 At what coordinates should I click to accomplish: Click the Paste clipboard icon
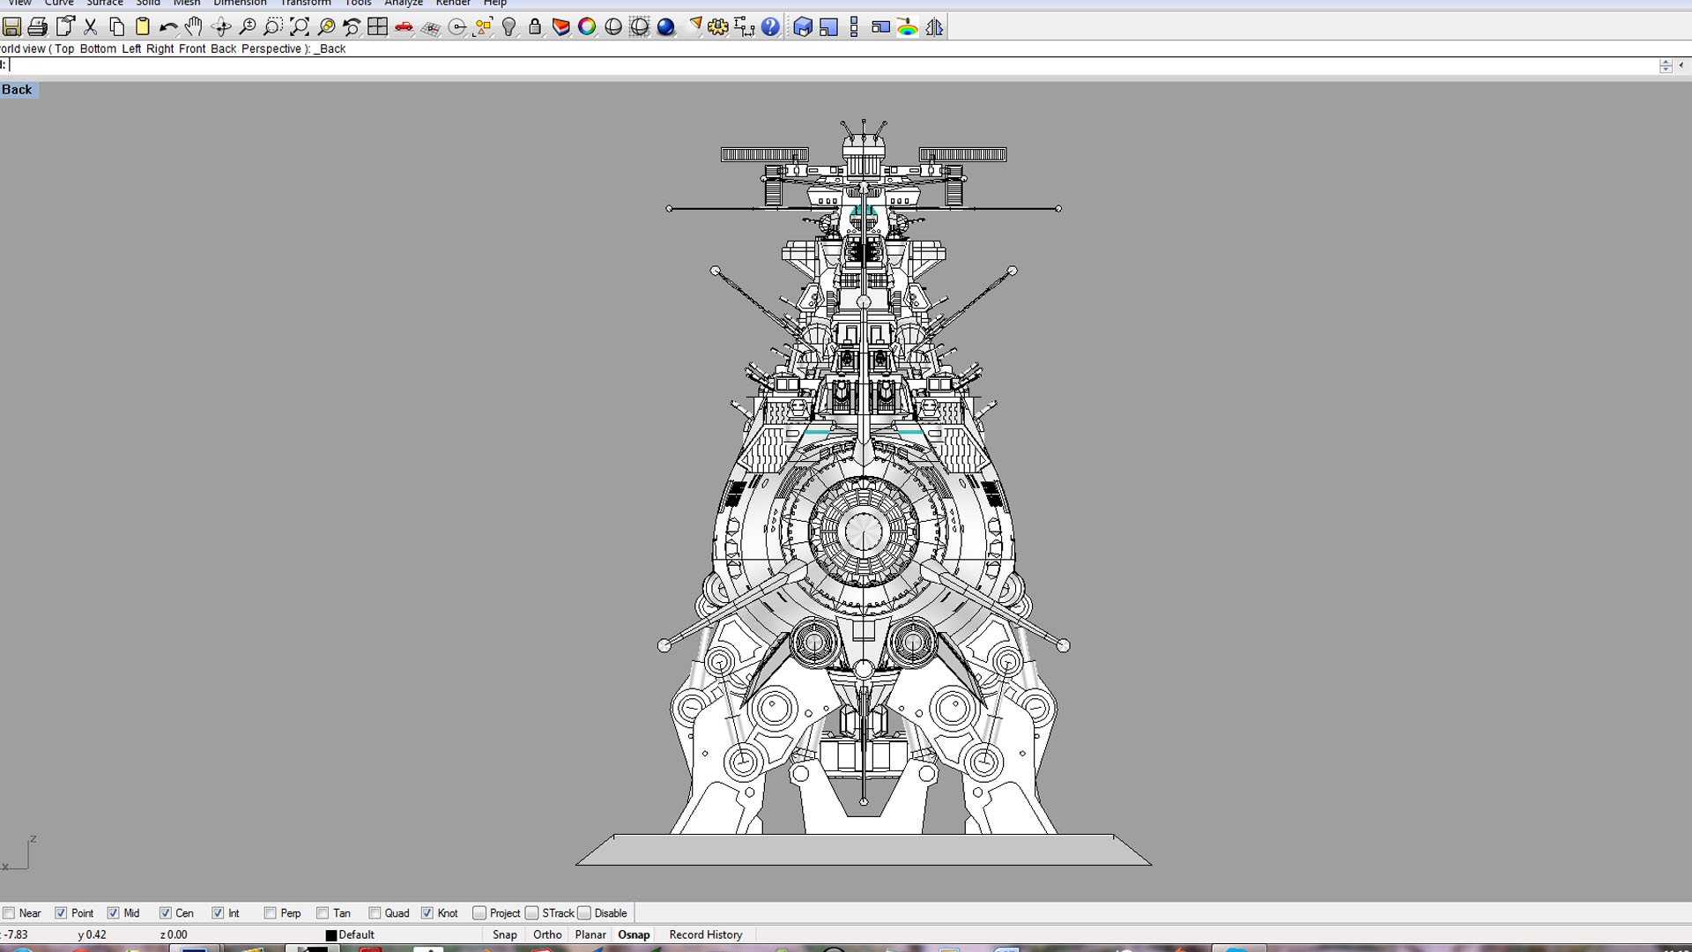[x=142, y=27]
